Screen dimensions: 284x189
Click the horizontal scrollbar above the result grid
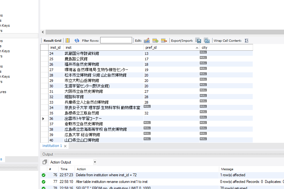[165, 32]
